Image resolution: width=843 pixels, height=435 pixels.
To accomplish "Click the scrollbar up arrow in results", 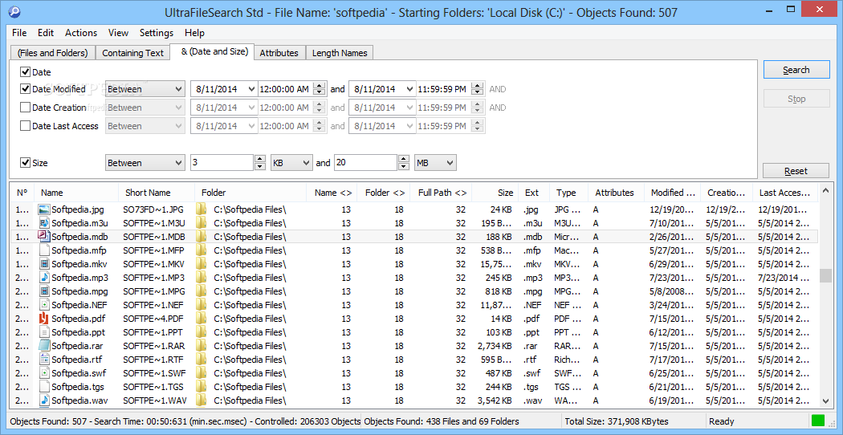I will (825, 189).
